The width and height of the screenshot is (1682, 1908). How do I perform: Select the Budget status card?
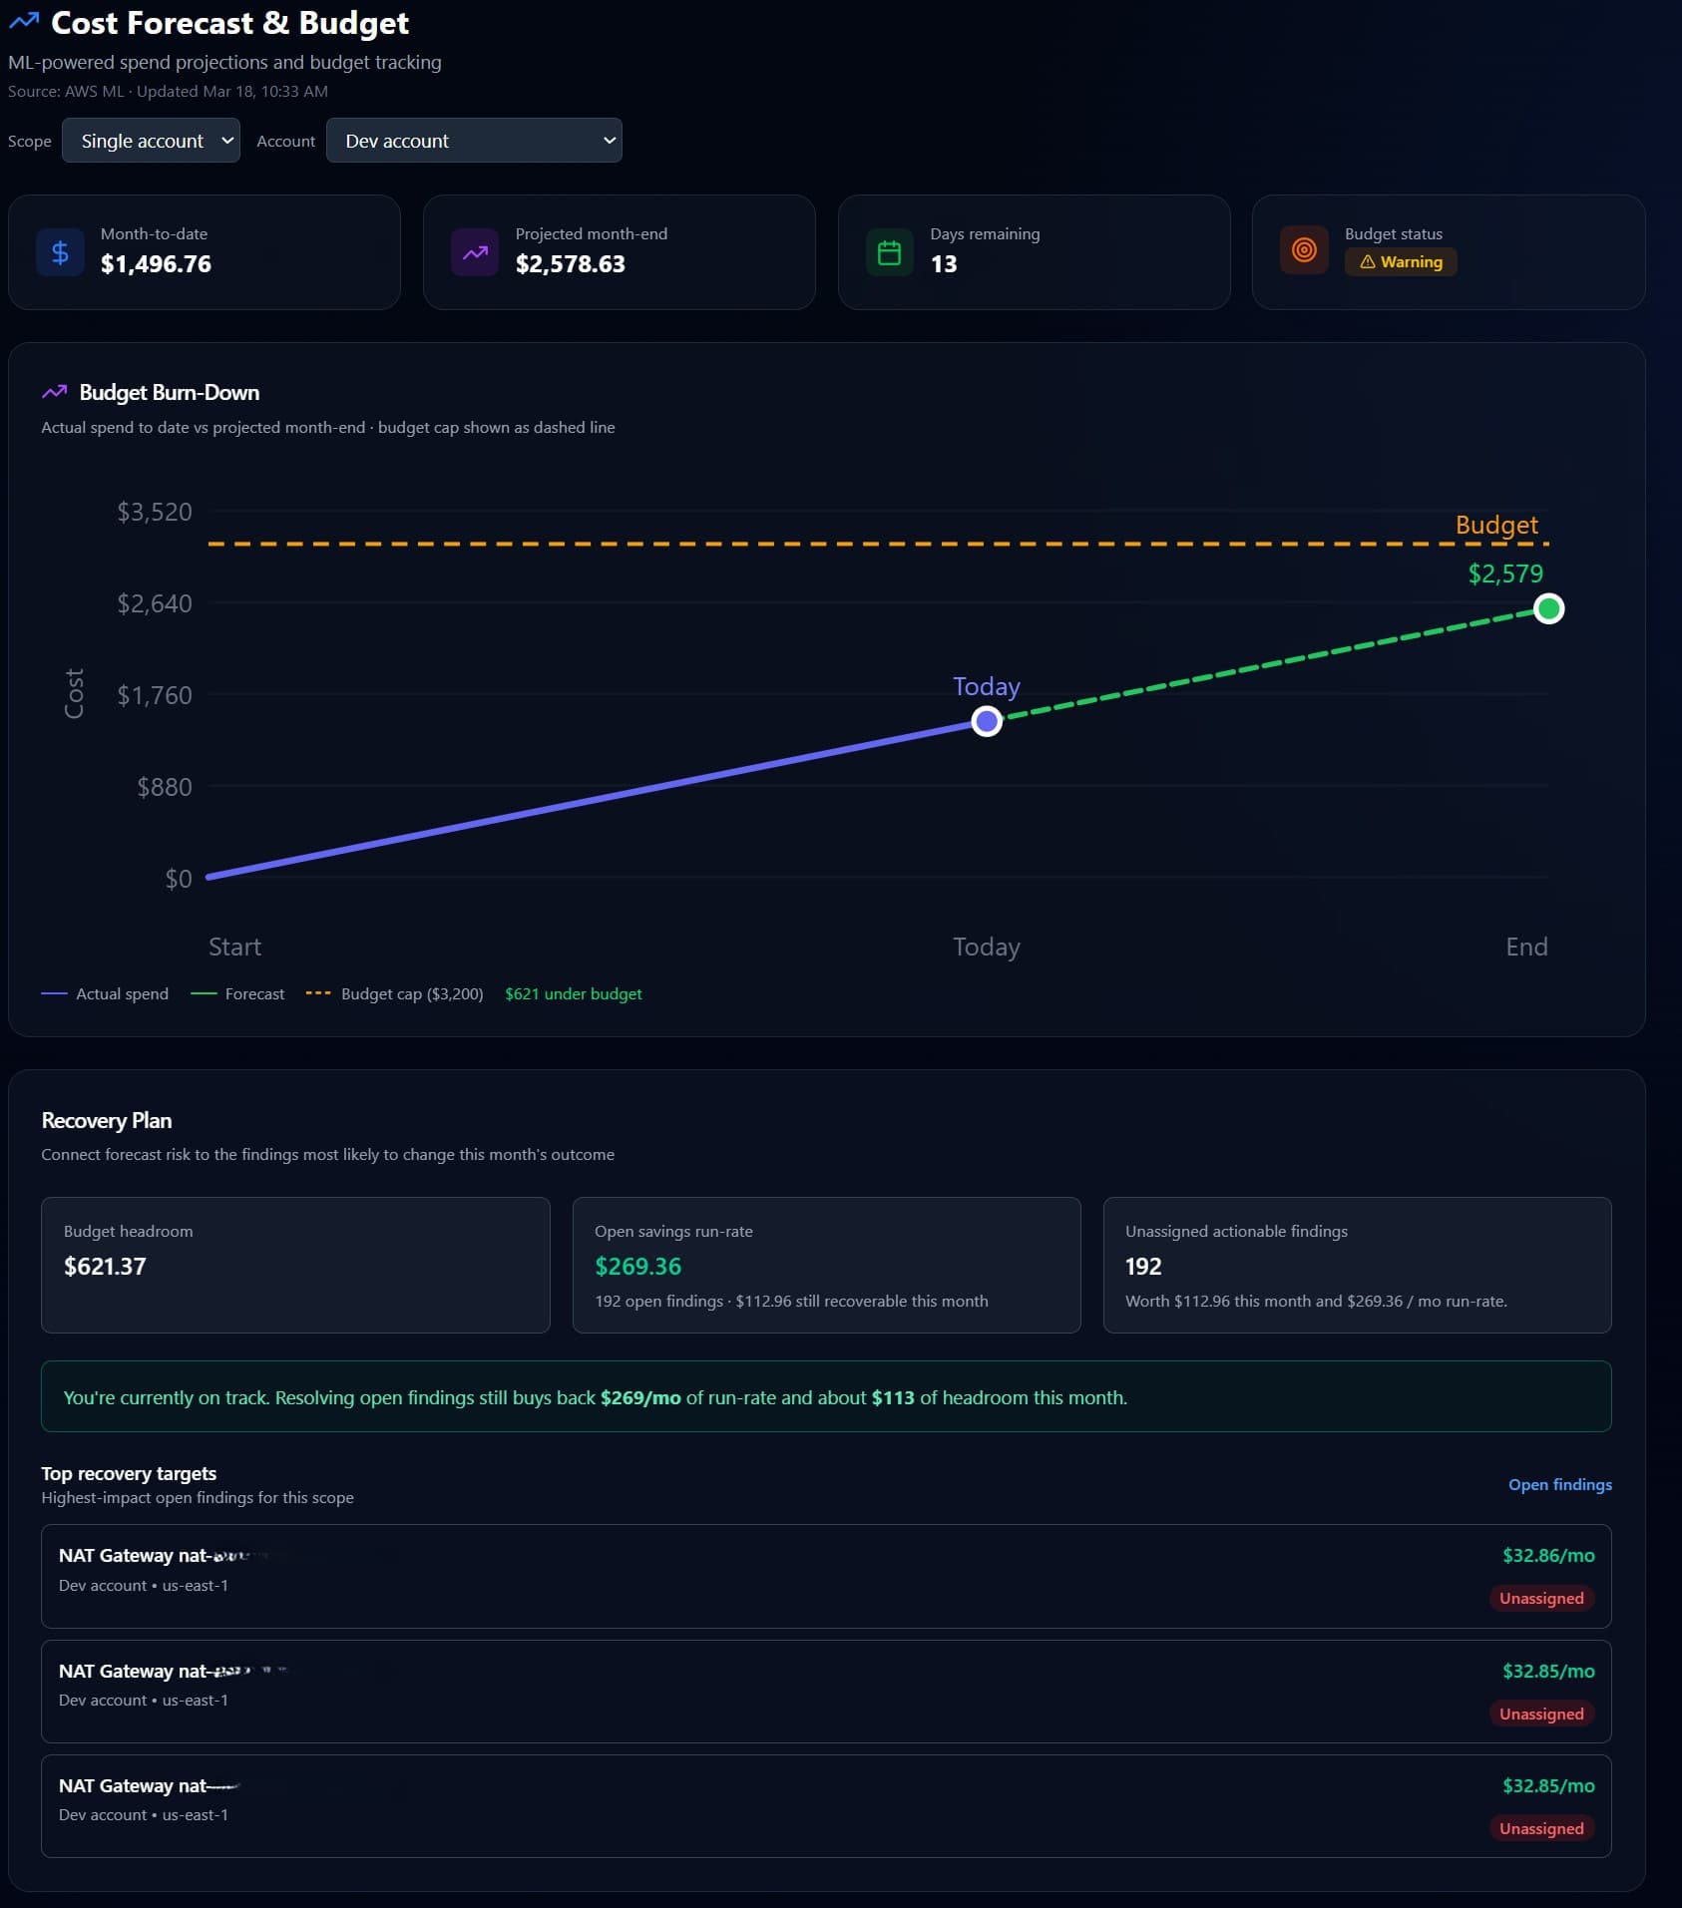1448,251
